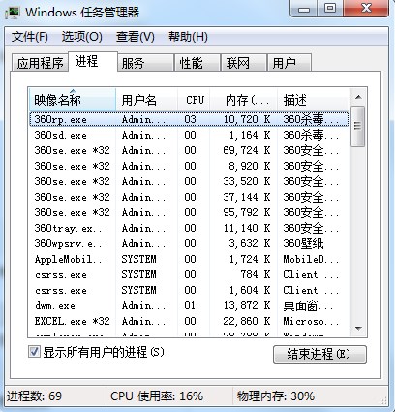Open the 性能 tab
The height and width of the screenshot is (412, 395).
pyautogui.click(x=197, y=63)
